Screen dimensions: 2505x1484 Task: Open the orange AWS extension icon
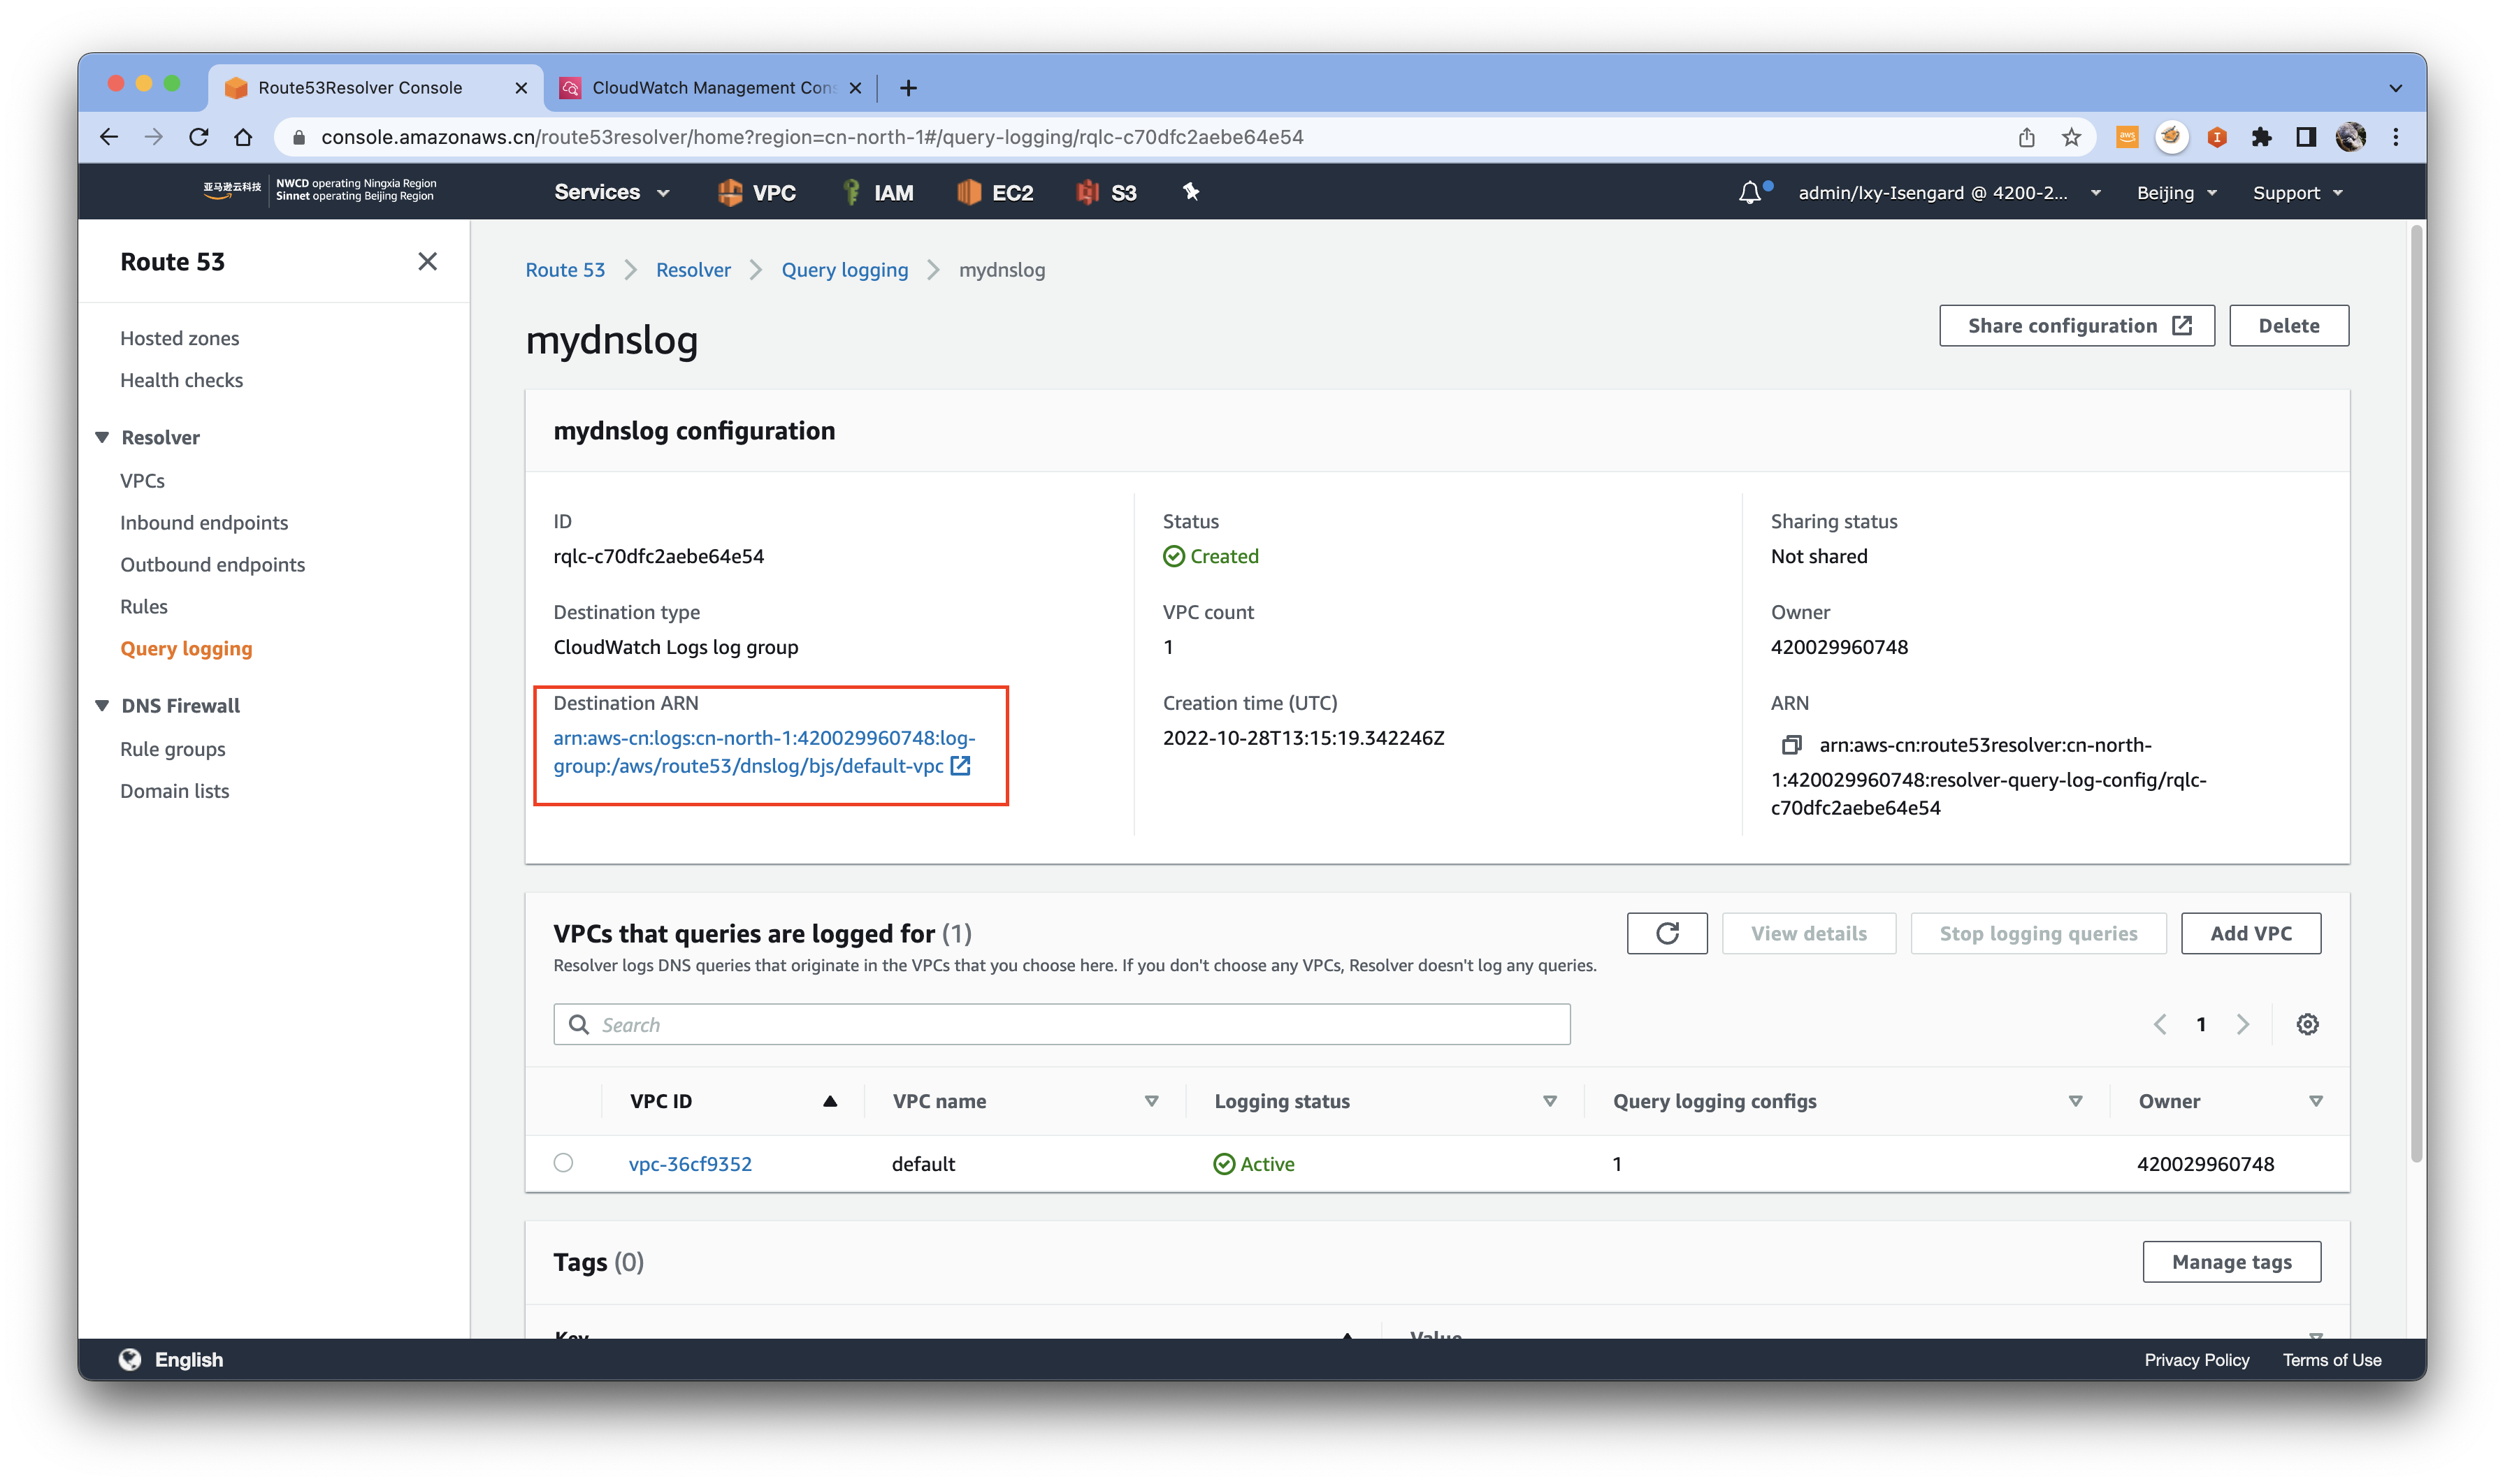[2127, 137]
